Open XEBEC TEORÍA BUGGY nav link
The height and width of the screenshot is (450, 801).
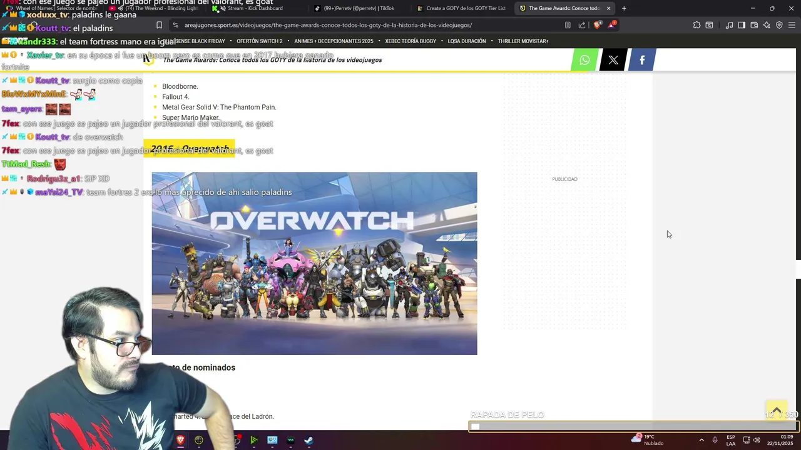click(411, 41)
